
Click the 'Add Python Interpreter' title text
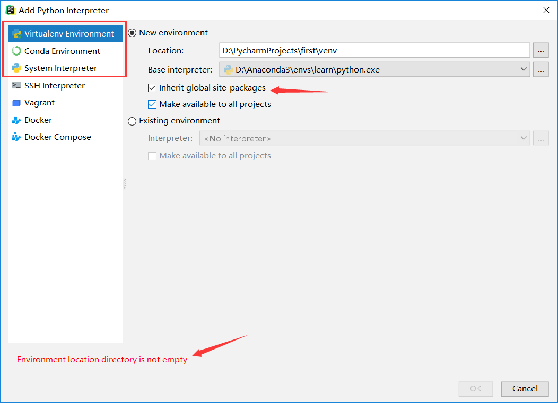pyautogui.click(x=64, y=11)
